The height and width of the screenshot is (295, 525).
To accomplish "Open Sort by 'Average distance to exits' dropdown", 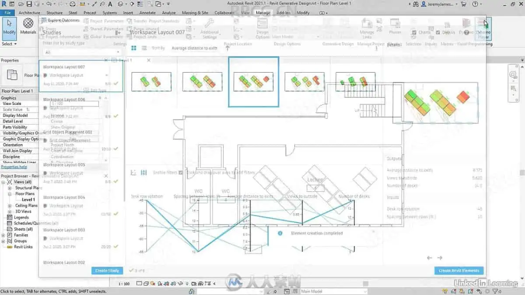I will click(194, 48).
